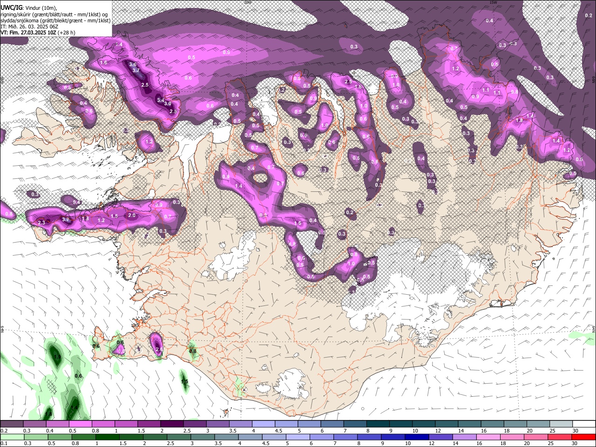596x447 pixels.
Task: Pick the palest green rain swatch labeled 0.1
Action: (12, 437)
